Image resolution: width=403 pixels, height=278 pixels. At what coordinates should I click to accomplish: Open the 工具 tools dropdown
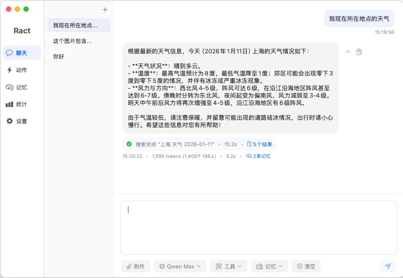point(229,266)
